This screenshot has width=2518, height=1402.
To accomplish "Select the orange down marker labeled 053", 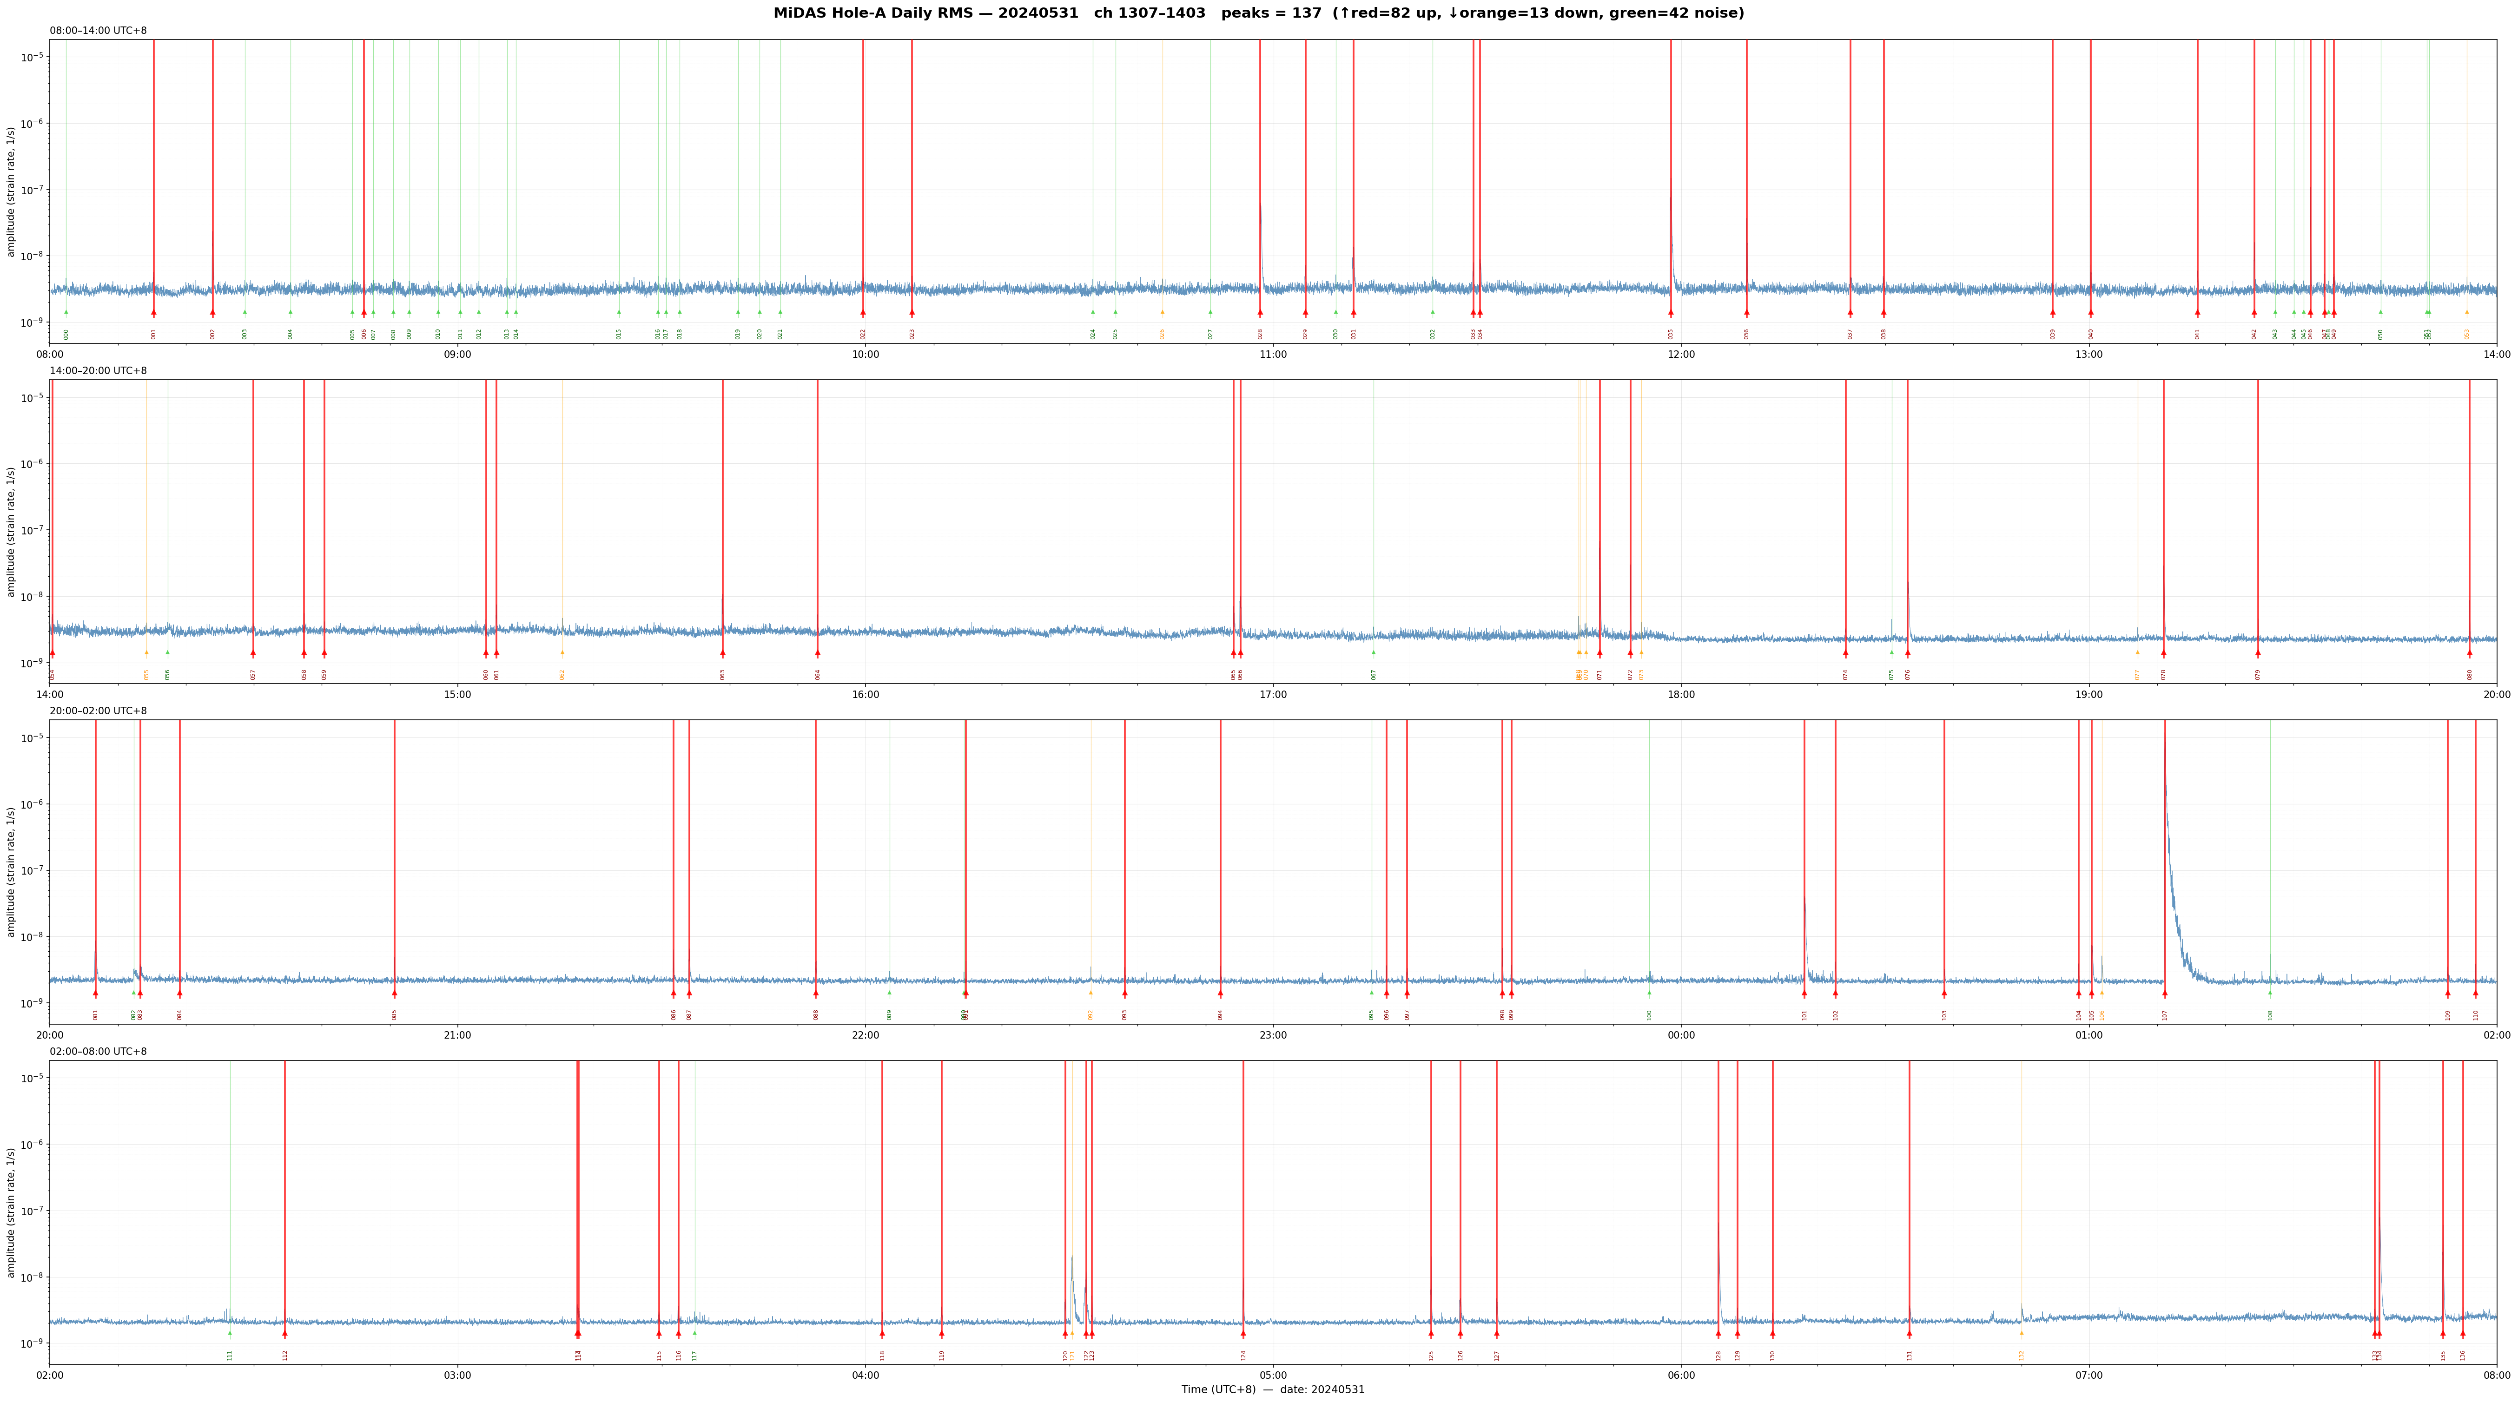I will [x=2467, y=313].
